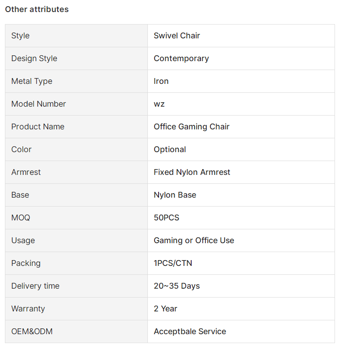
Task: Click the Color attribute label
Action: (x=21, y=149)
